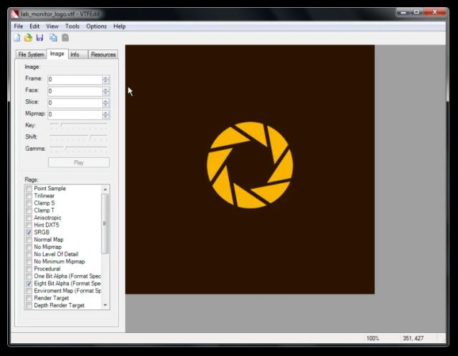Enable the Procedural flag
Viewport: 458px width, 356px height.
click(29, 269)
